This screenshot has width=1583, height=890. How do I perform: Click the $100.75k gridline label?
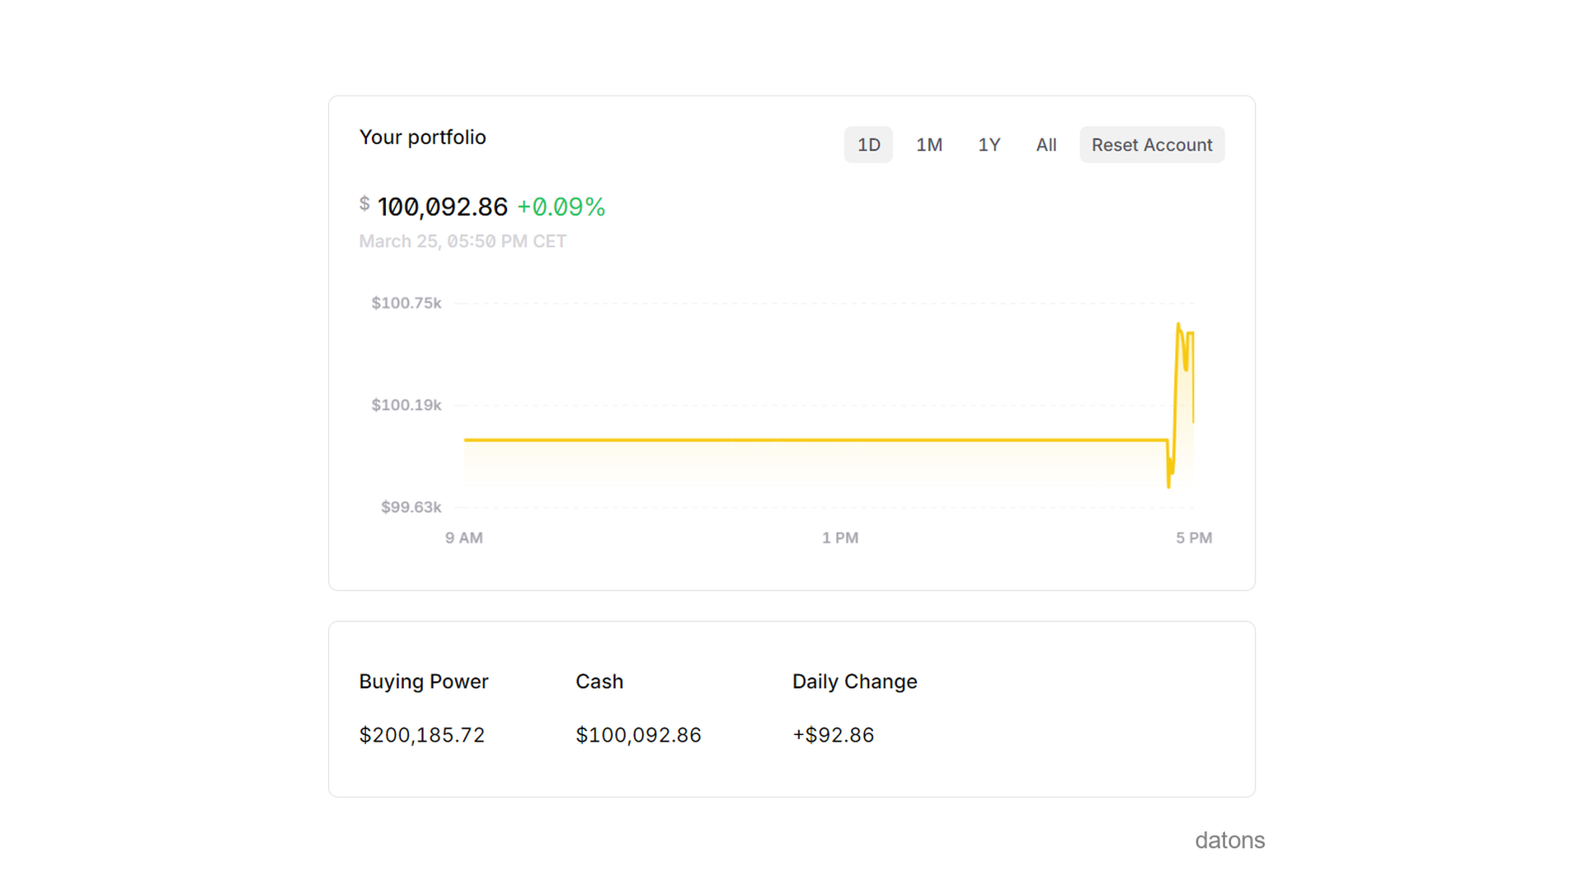406,302
